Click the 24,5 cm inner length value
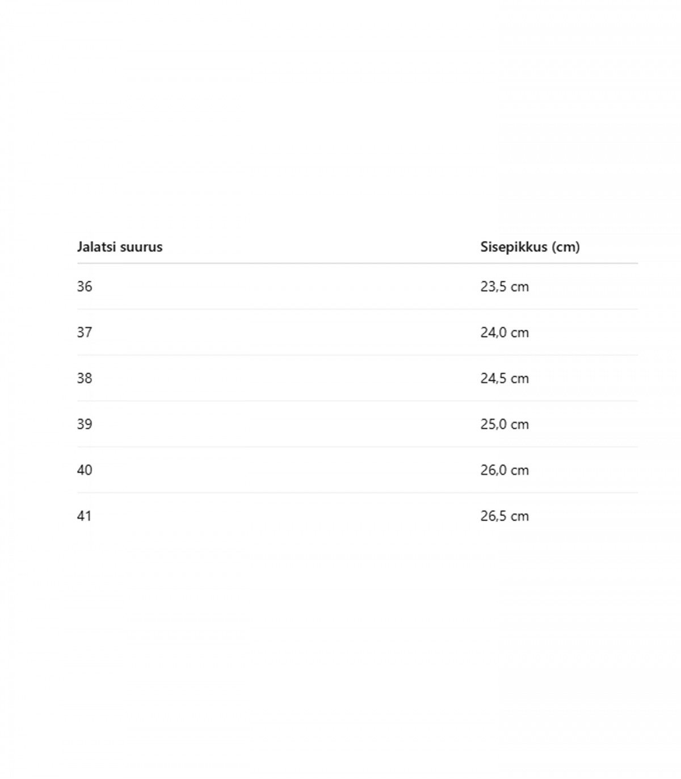 click(x=505, y=379)
